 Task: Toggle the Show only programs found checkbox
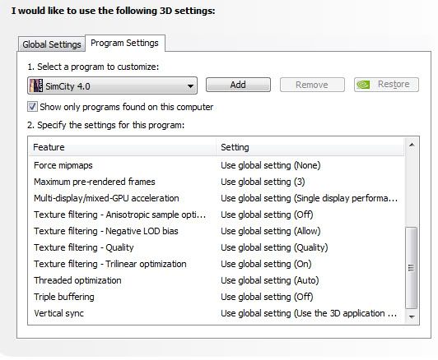tap(32, 107)
